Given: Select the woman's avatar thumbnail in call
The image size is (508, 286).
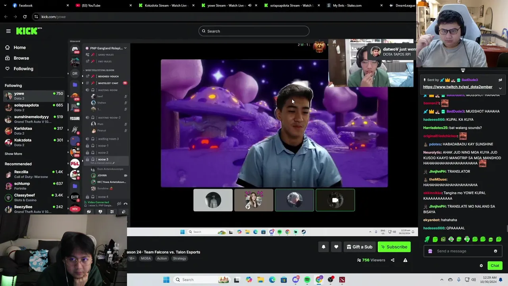Looking at the screenshot, I should pos(254,200).
